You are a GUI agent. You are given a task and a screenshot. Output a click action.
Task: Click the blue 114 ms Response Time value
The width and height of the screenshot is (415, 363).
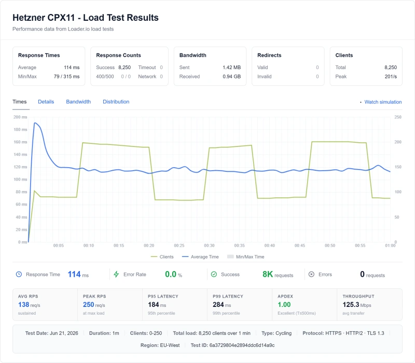[78, 274]
